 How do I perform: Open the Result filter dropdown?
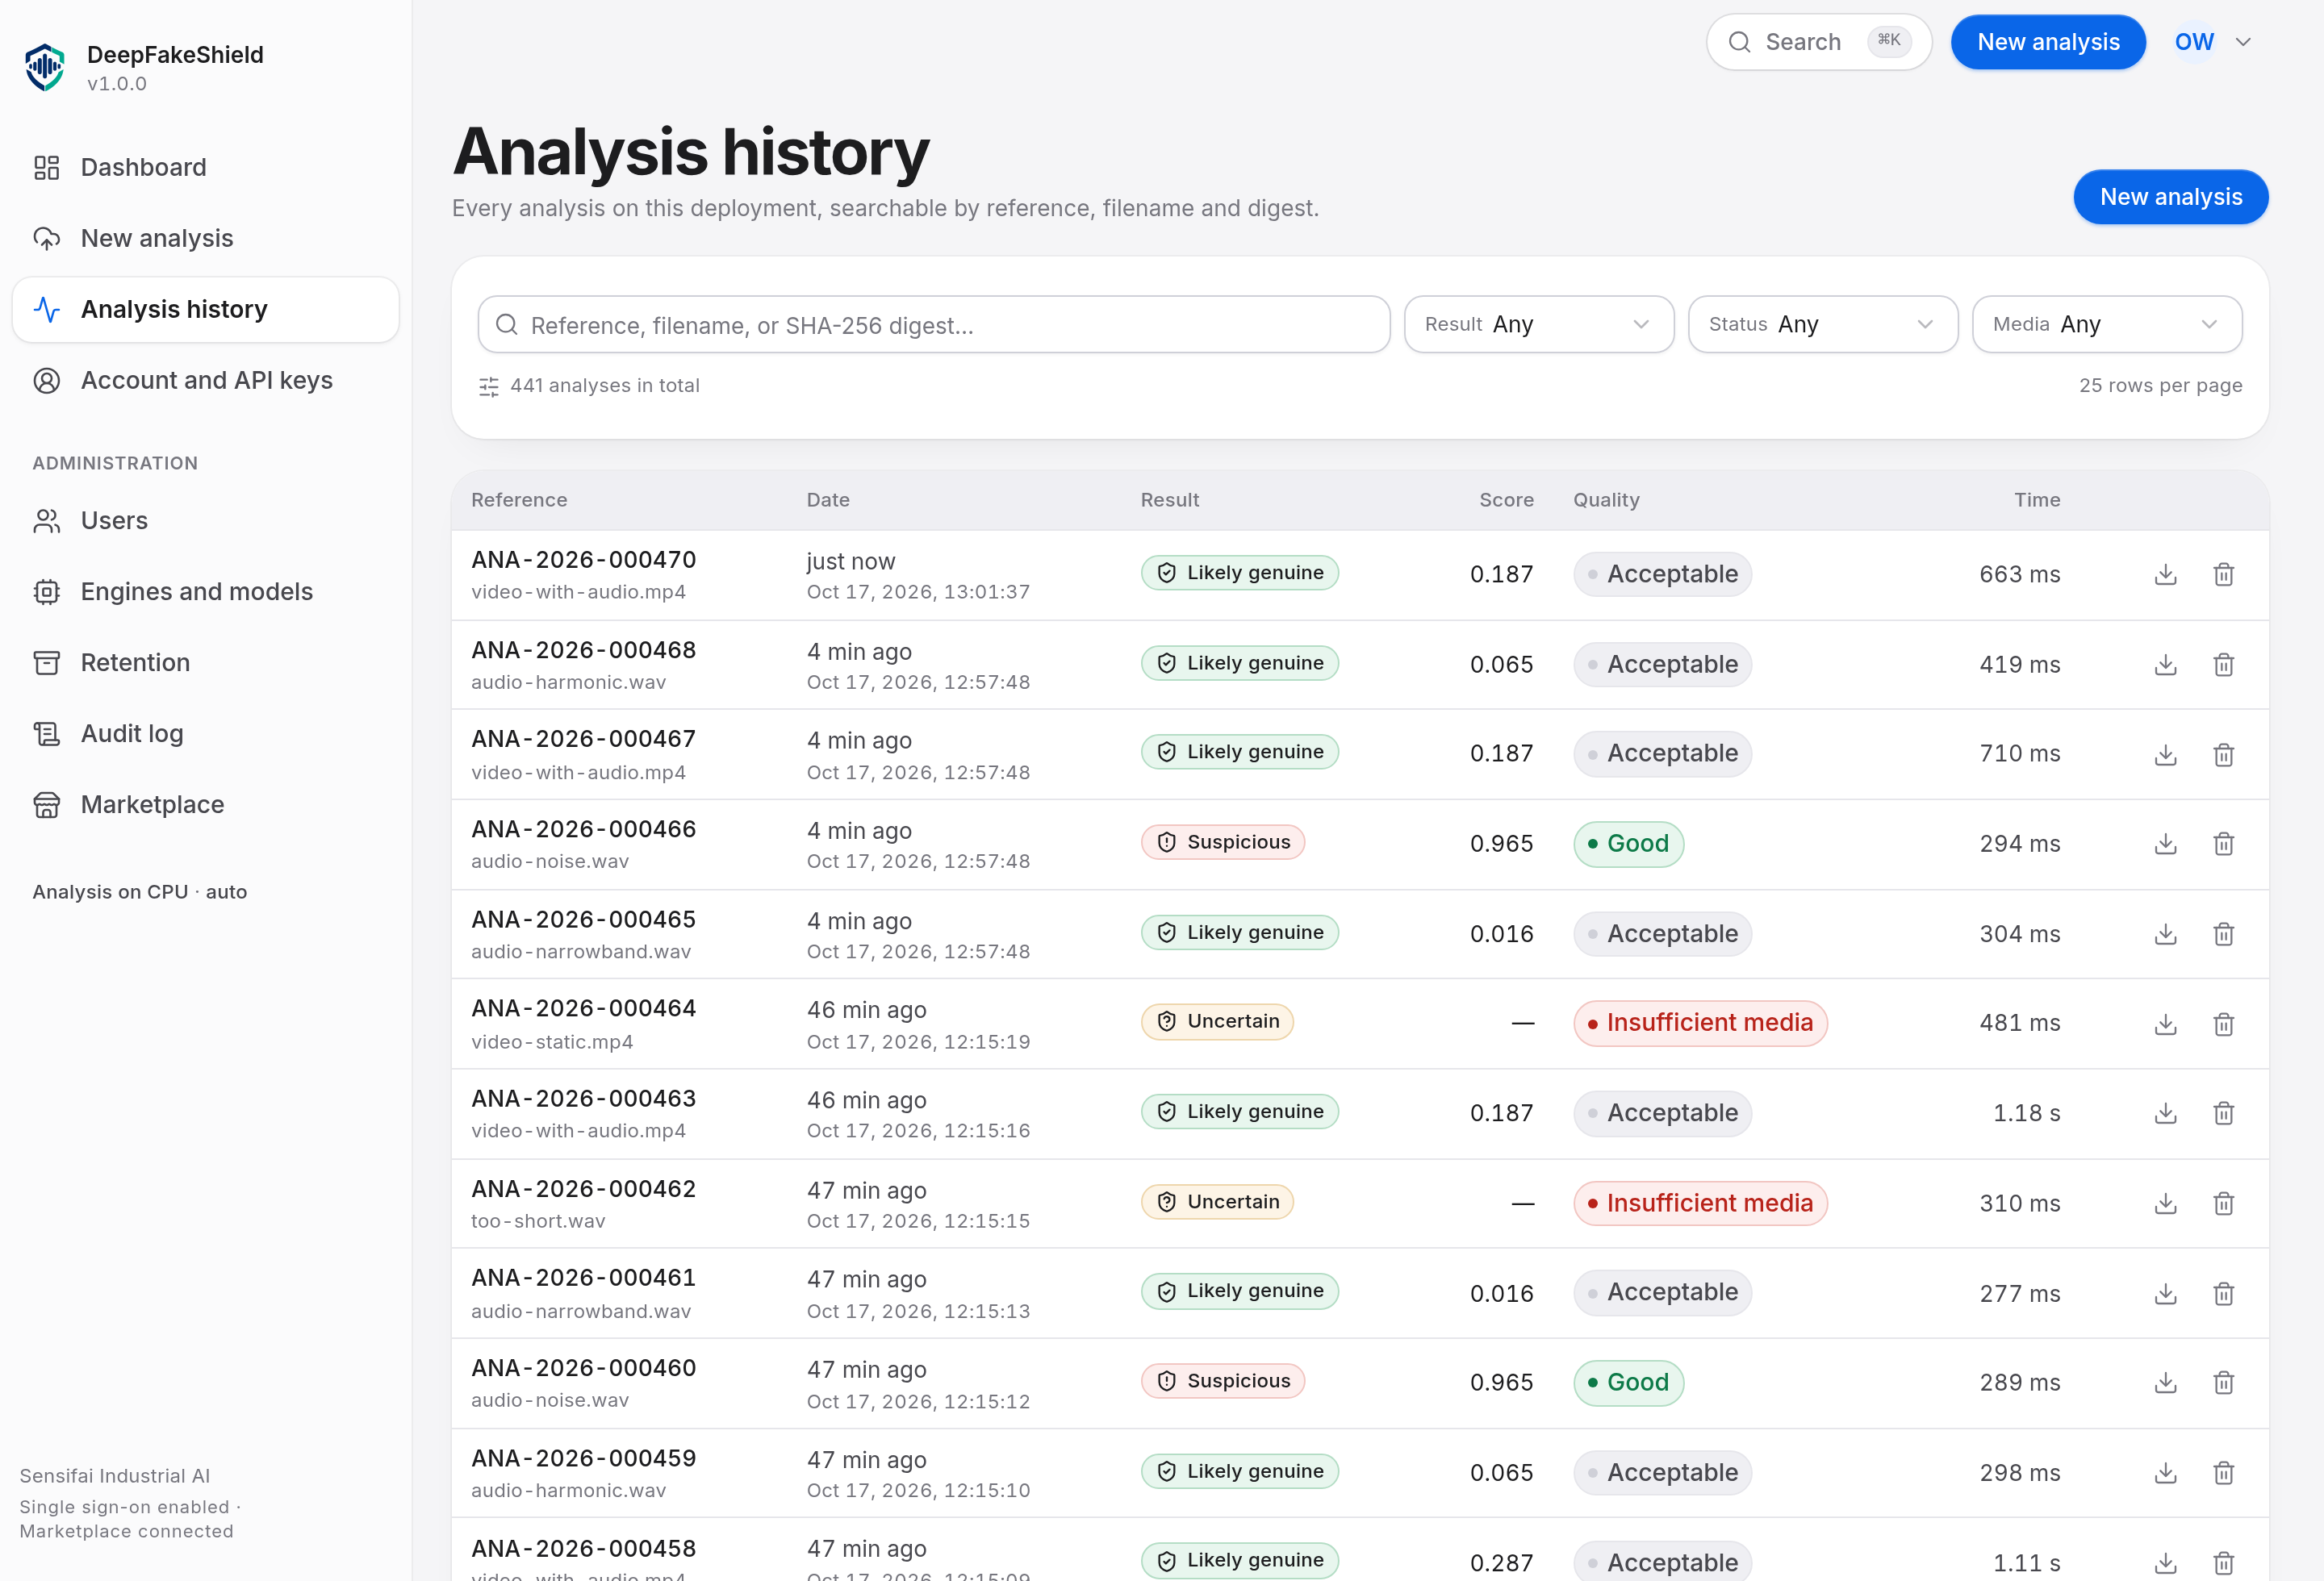[x=1538, y=323]
